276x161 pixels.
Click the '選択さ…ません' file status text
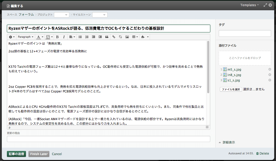tap(254, 89)
